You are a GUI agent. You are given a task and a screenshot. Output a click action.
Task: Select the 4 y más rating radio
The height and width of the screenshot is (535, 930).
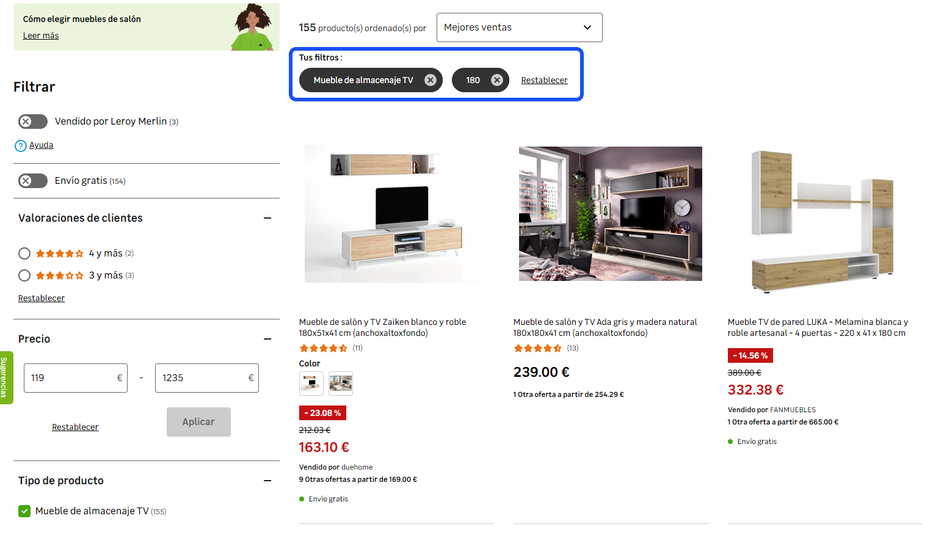coord(24,253)
